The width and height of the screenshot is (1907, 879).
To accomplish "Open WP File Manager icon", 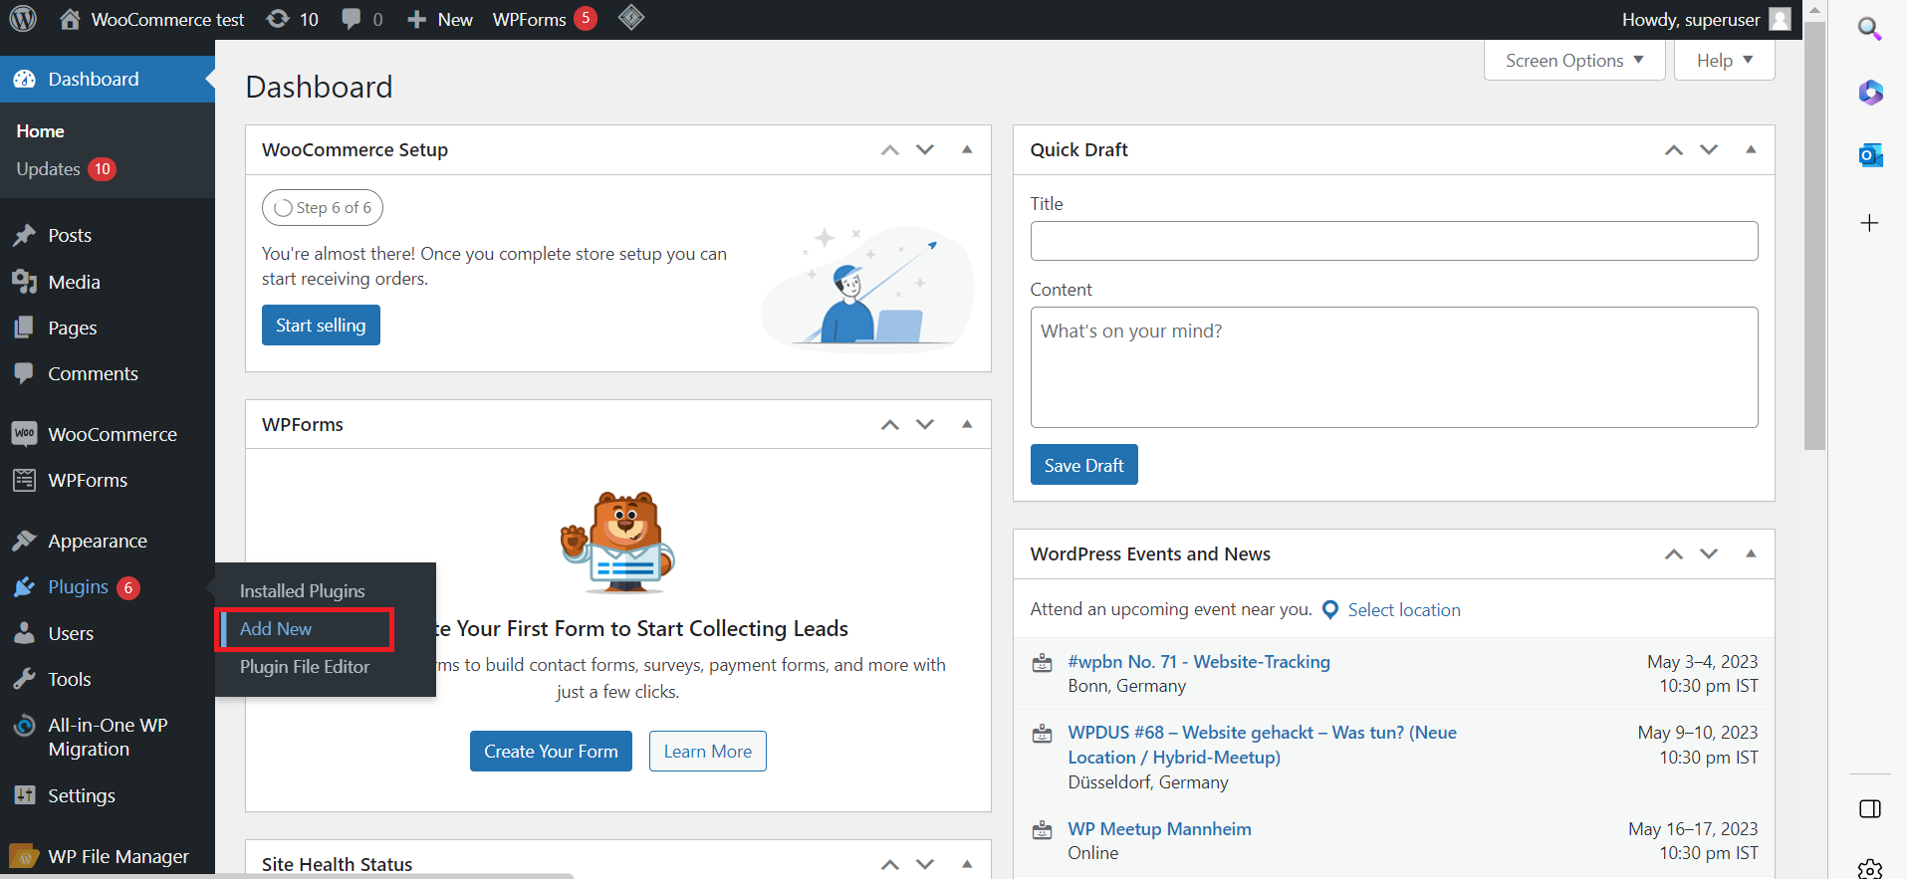I will point(24,856).
